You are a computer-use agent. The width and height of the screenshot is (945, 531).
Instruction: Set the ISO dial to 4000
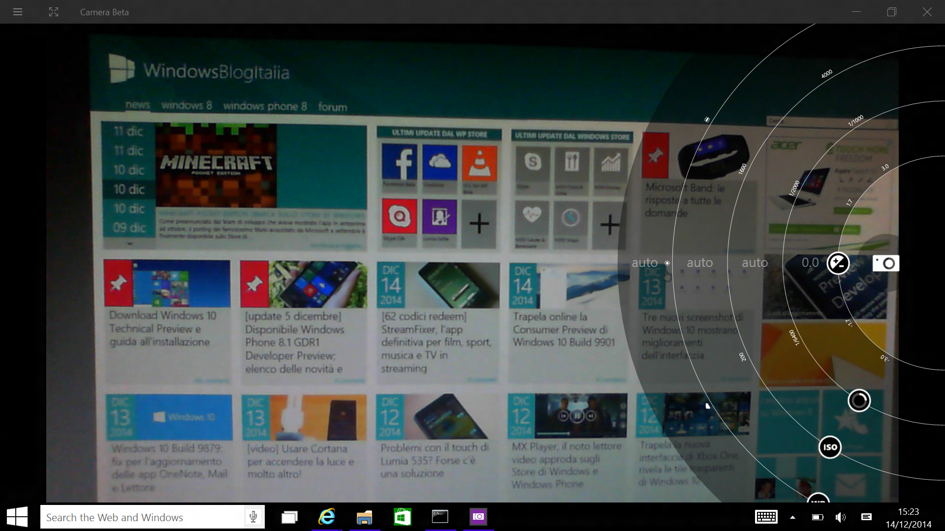(x=827, y=74)
